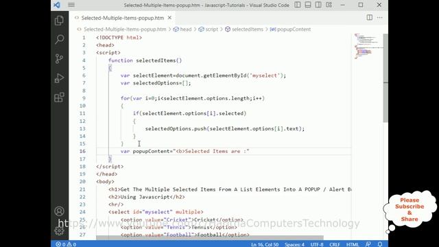Click the <select id="myselect" multiple> line
The image size is (439, 247).
point(156,212)
